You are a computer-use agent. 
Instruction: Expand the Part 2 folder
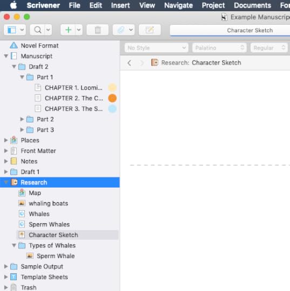[22, 119]
